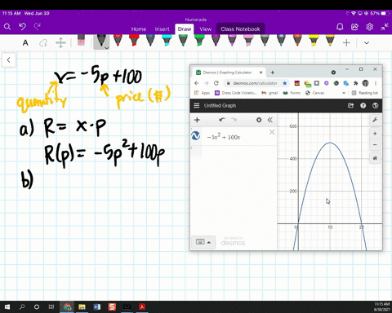This screenshot has width=392, height=313.
Task: Open Desmos graph settings wrench
Action: (375, 120)
